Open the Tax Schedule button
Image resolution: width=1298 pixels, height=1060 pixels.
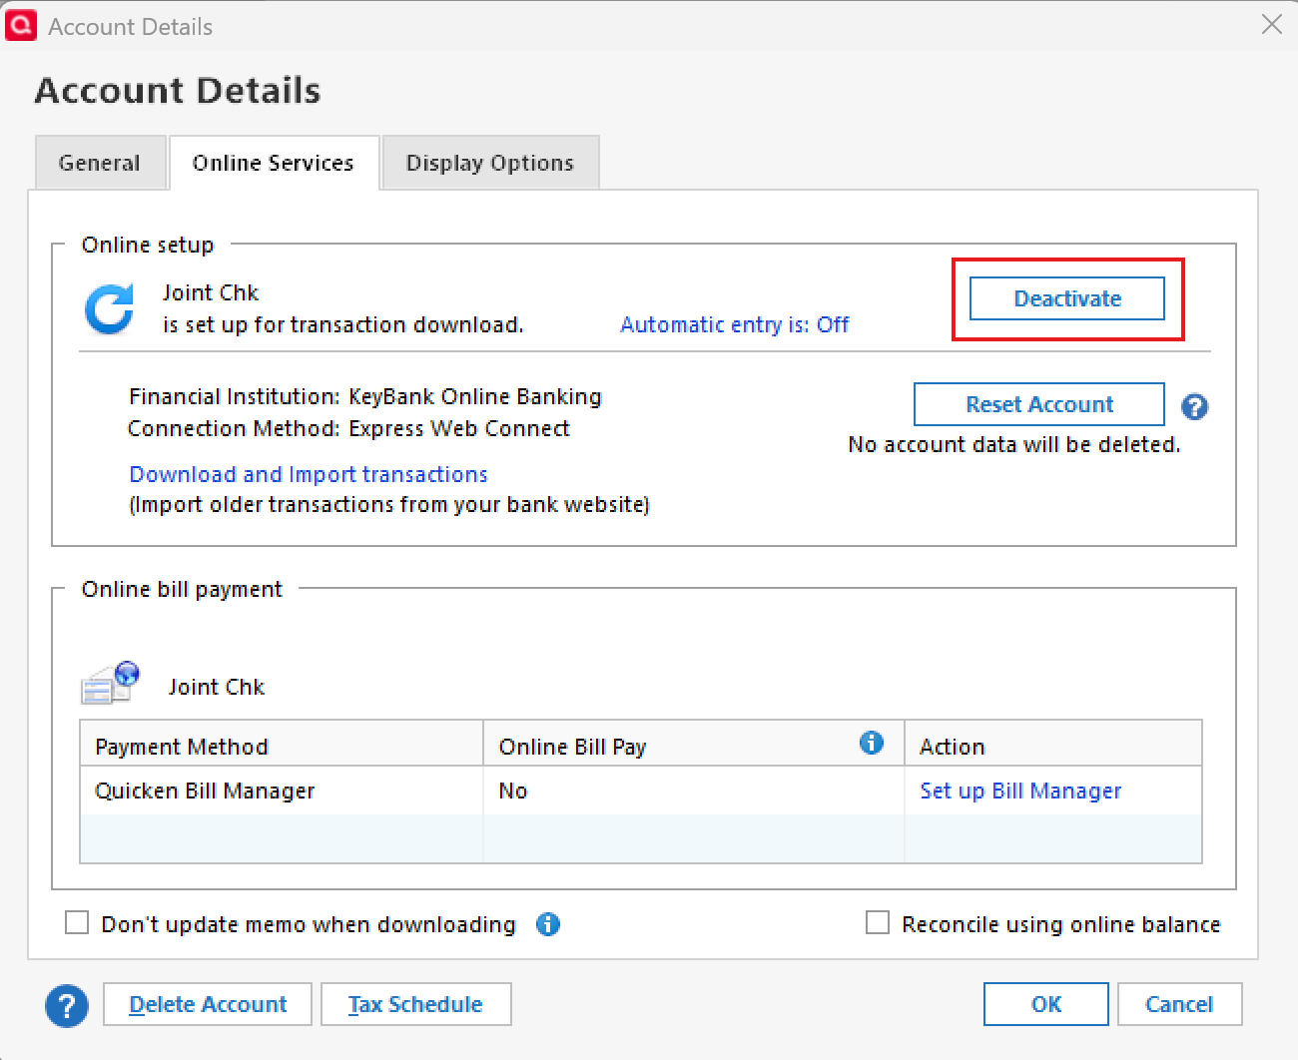pos(415,1004)
